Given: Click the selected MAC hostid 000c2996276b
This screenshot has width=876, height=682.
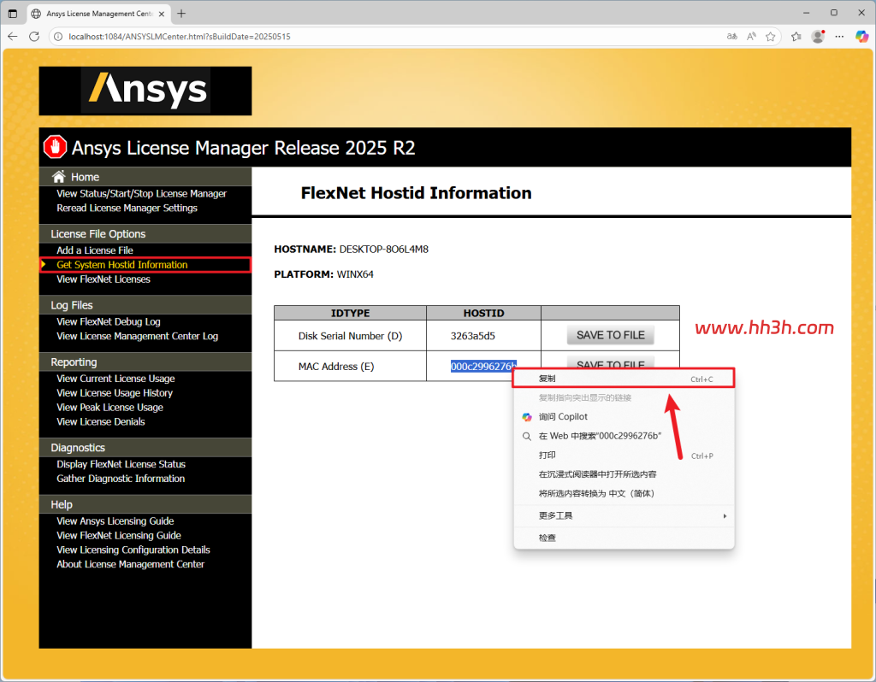Looking at the screenshot, I should click(483, 367).
